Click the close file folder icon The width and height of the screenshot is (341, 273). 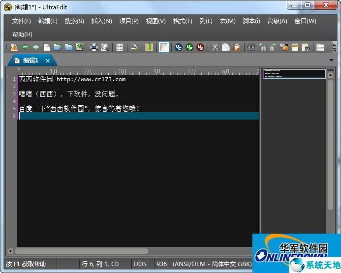(x=69, y=47)
